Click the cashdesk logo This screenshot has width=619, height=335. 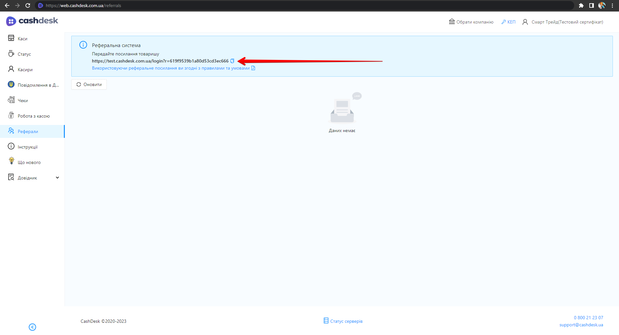[x=32, y=21]
